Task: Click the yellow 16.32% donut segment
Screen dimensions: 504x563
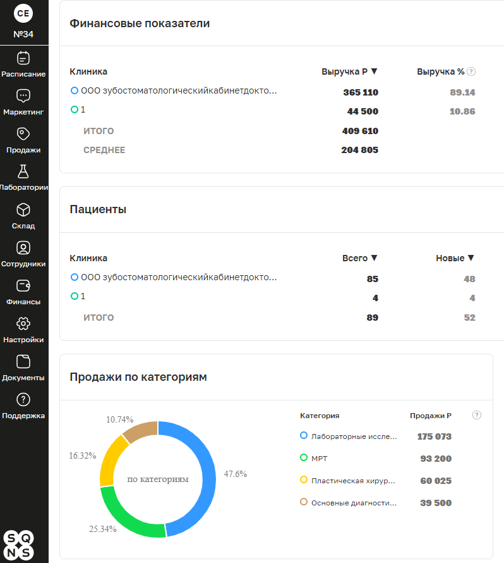Action: click(x=110, y=461)
